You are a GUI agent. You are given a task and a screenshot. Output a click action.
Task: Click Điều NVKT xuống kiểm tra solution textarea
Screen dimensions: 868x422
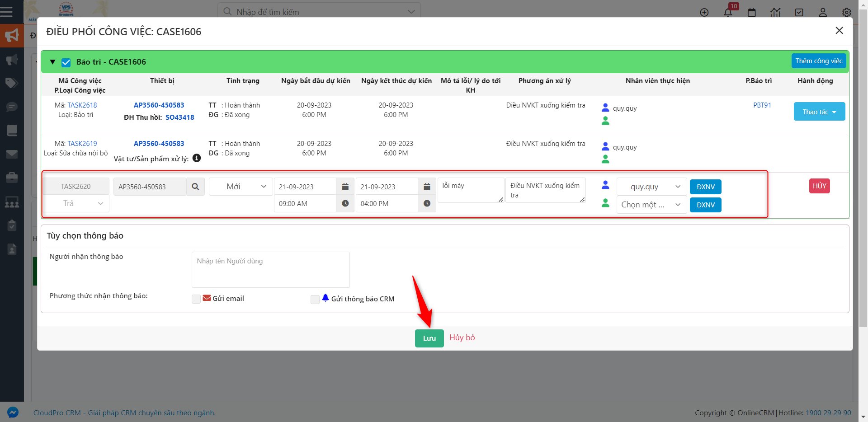(x=546, y=190)
